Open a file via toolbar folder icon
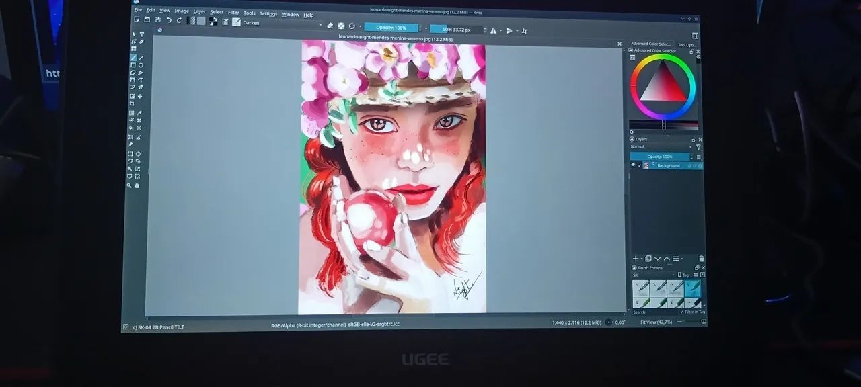 [147, 19]
